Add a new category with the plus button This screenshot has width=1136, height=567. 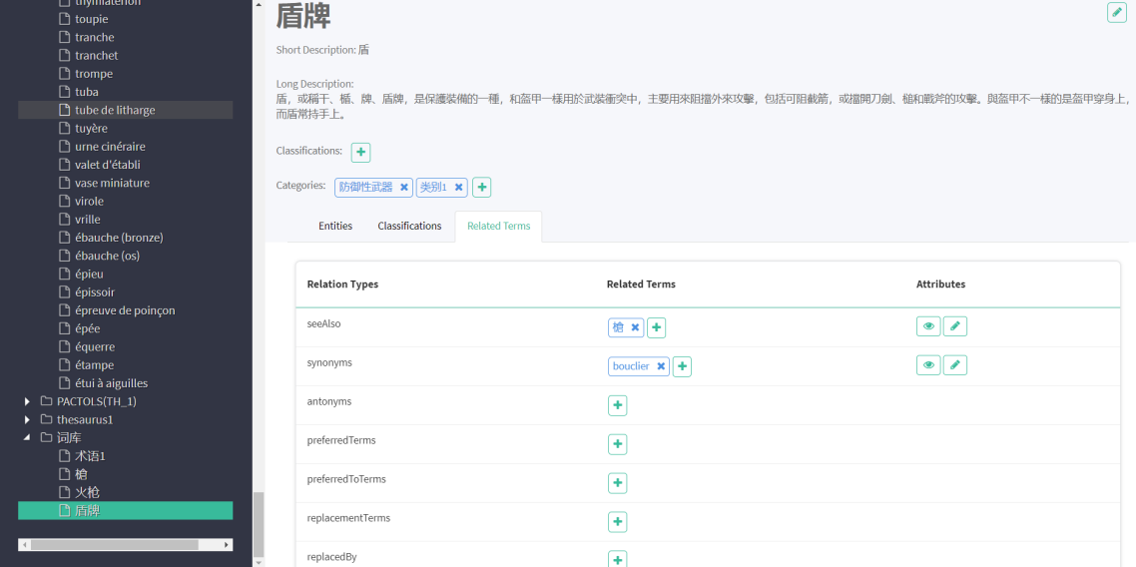[x=481, y=188]
